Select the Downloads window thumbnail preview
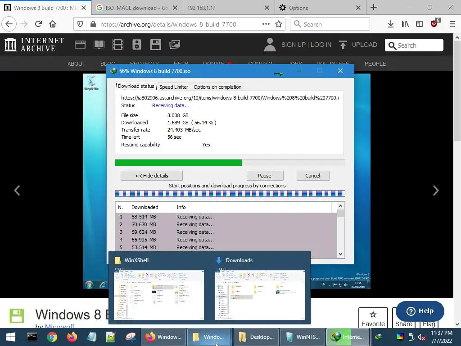The width and height of the screenshot is (461, 346). click(260, 295)
